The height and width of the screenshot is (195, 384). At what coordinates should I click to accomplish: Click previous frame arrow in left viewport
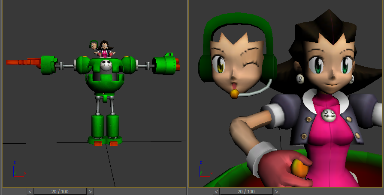(x=30, y=192)
